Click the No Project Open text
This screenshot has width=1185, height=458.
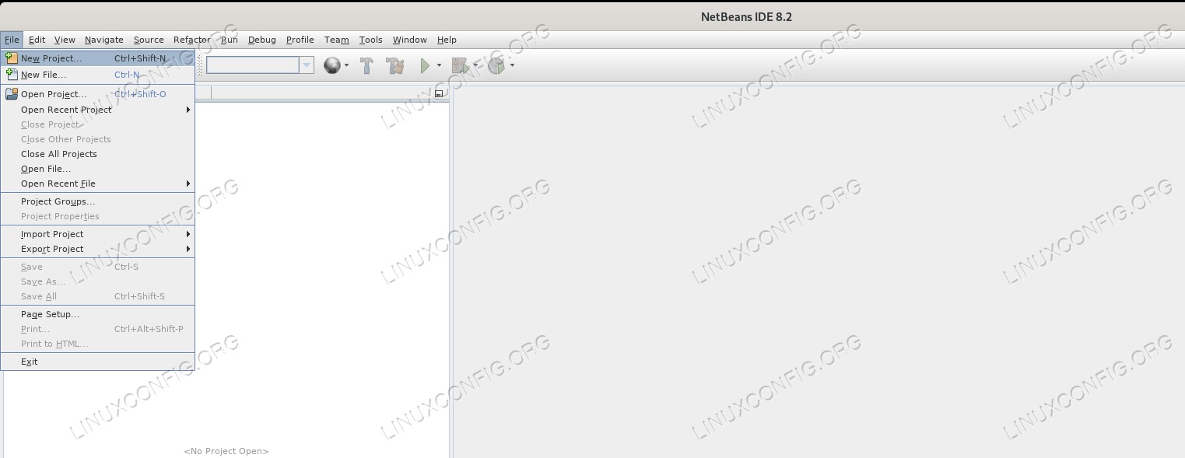point(226,451)
